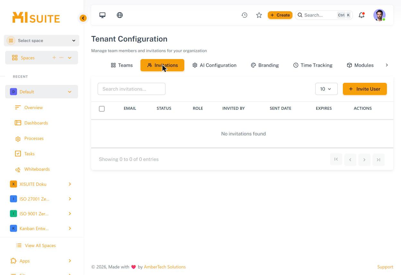This screenshot has width=401, height=275.
Task: Click the favorites star icon
Action: (x=259, y=15)
